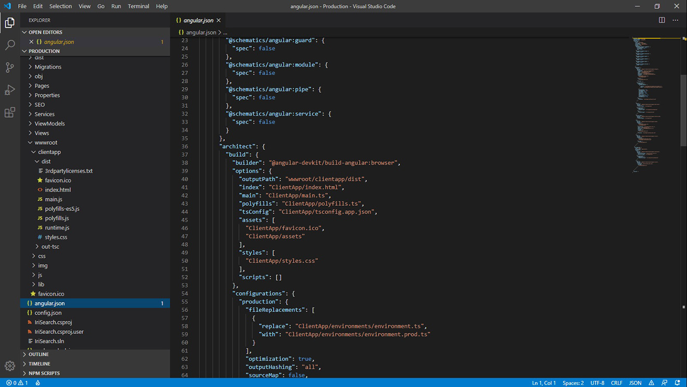Click the warning triangle icon in status bar
The image size is (687, 387).
pyautogui.click(x=652, y=383)
